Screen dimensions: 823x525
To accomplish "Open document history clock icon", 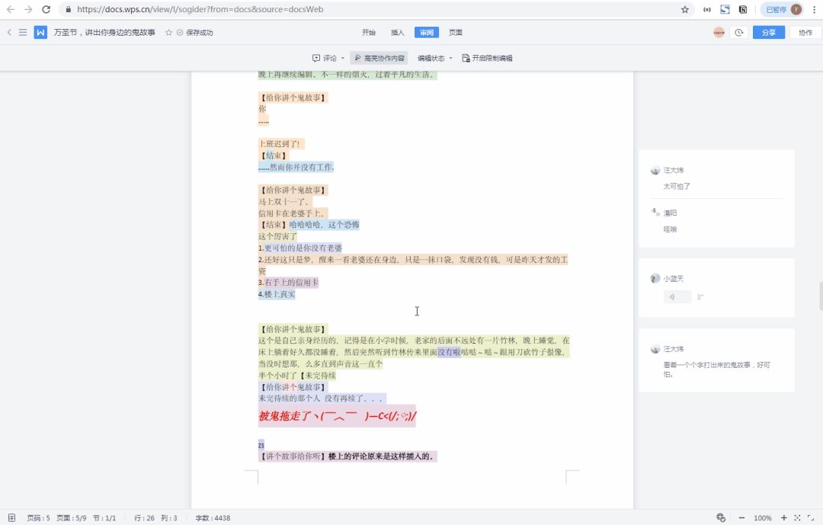I will (738, 32).
